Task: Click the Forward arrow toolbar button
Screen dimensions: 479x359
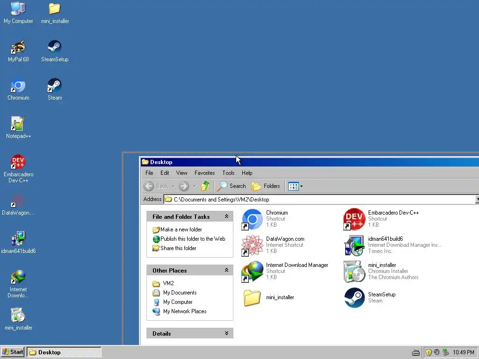Action: 184,186
